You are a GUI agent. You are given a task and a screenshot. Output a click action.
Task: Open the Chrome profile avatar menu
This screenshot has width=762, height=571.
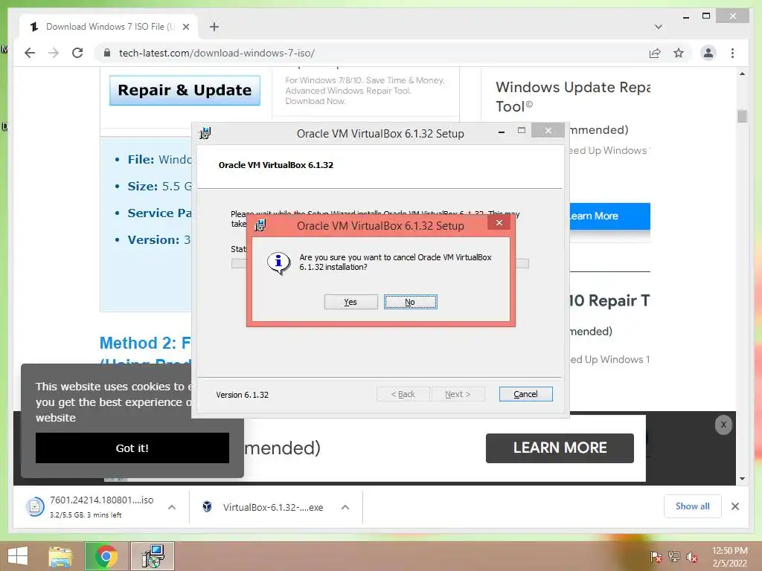tap(708, 53)
